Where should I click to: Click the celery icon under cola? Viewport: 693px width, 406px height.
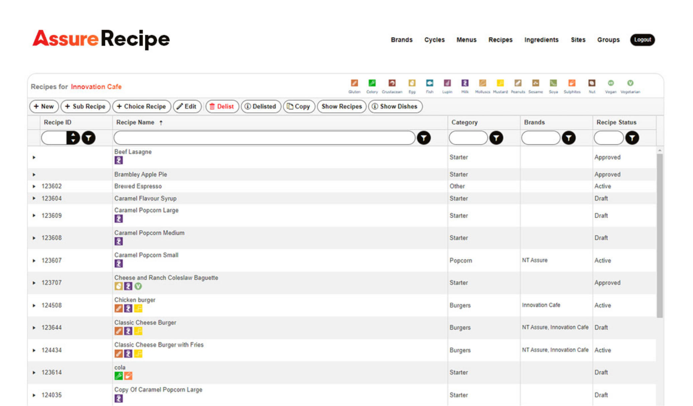119,376
